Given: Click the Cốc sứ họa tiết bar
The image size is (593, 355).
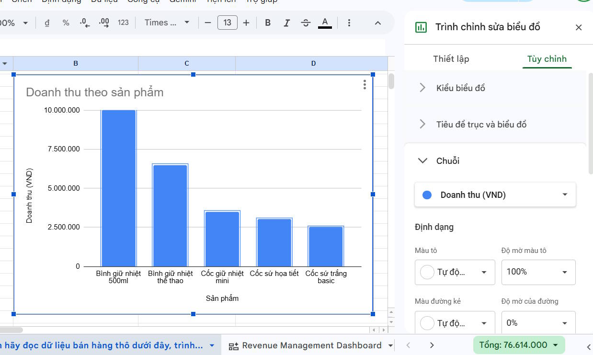Looking at the screenshot, I should [x=274, y=242].
